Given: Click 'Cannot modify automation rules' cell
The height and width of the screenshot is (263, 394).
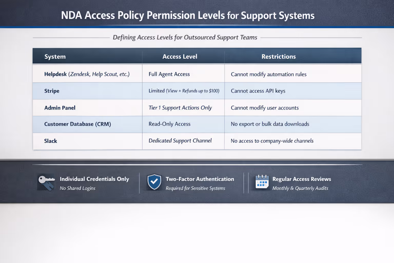Looking at the screenshot, I should point(293,73).
